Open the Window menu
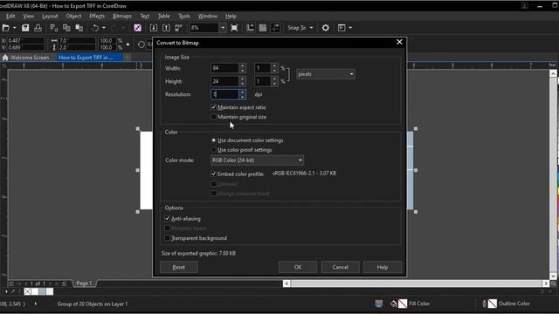559x314 pixels. coord(208,16)
